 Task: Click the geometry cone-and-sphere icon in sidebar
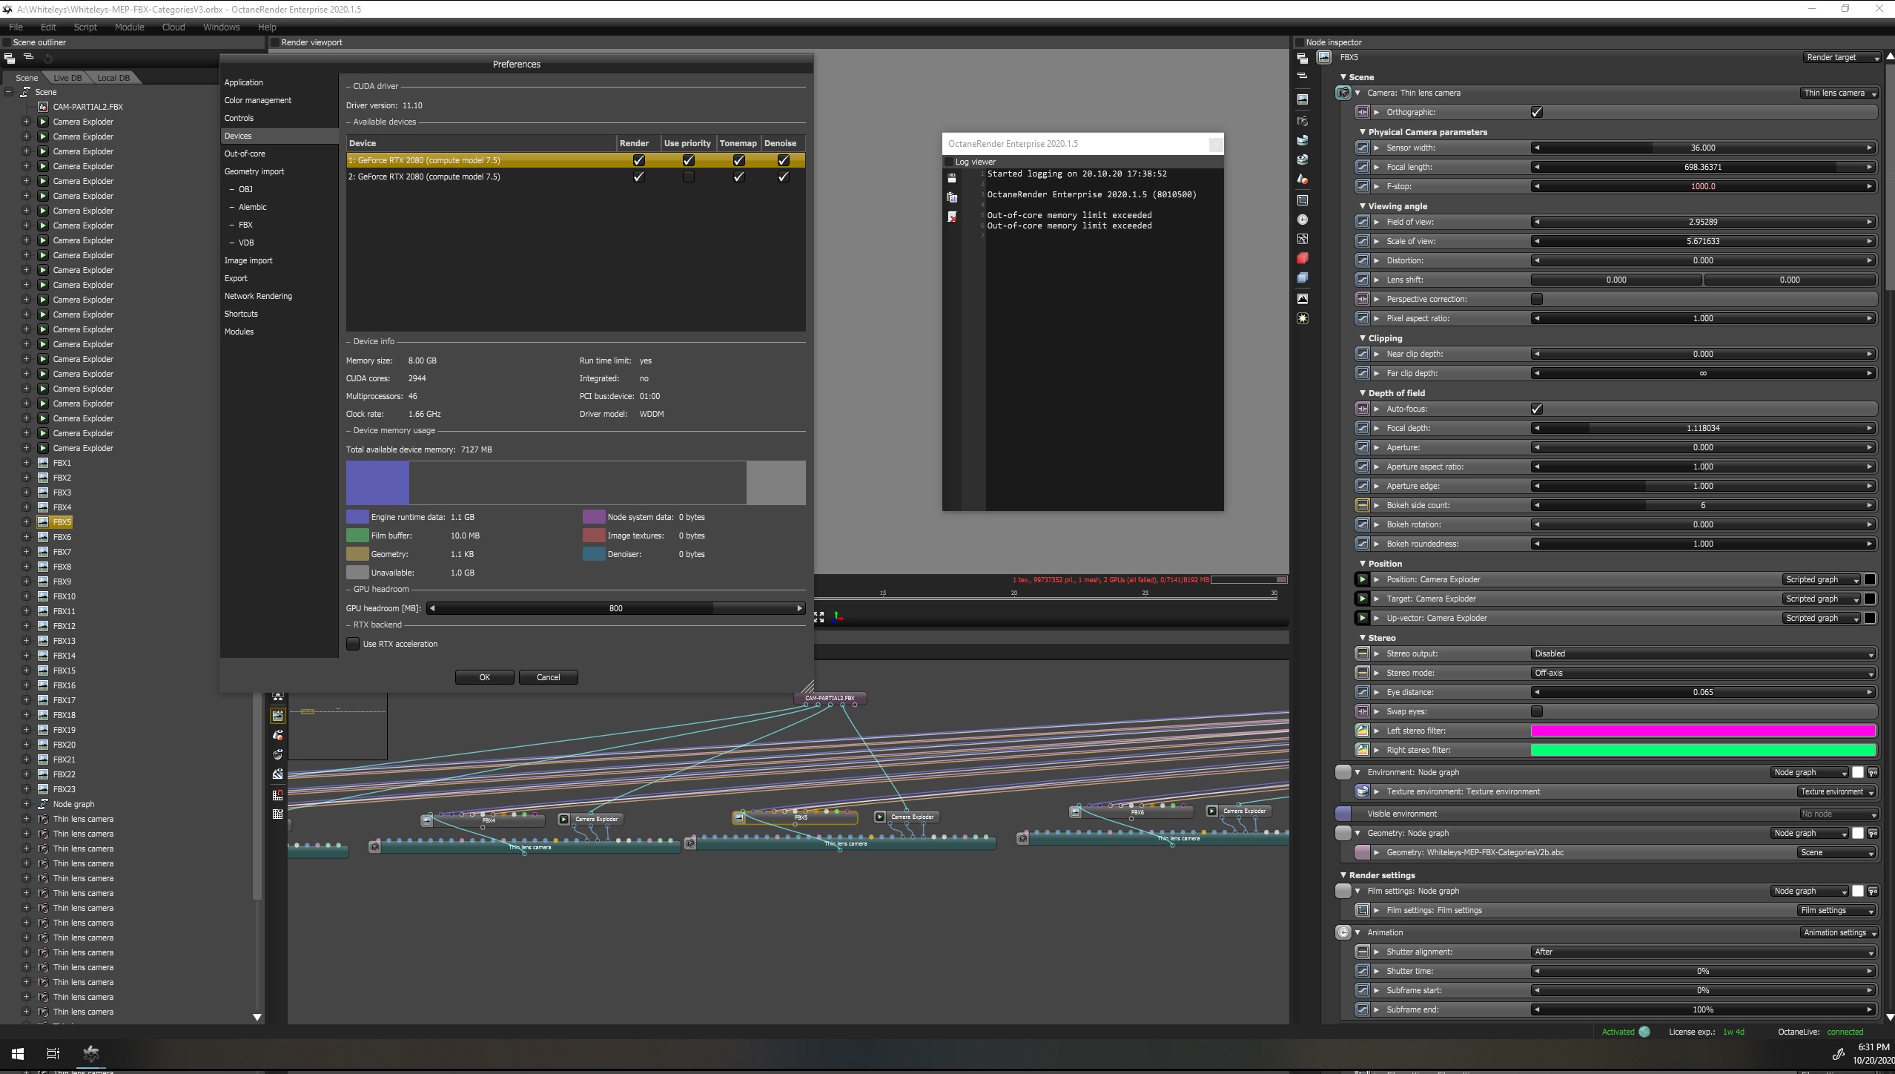coord(1303,179)
